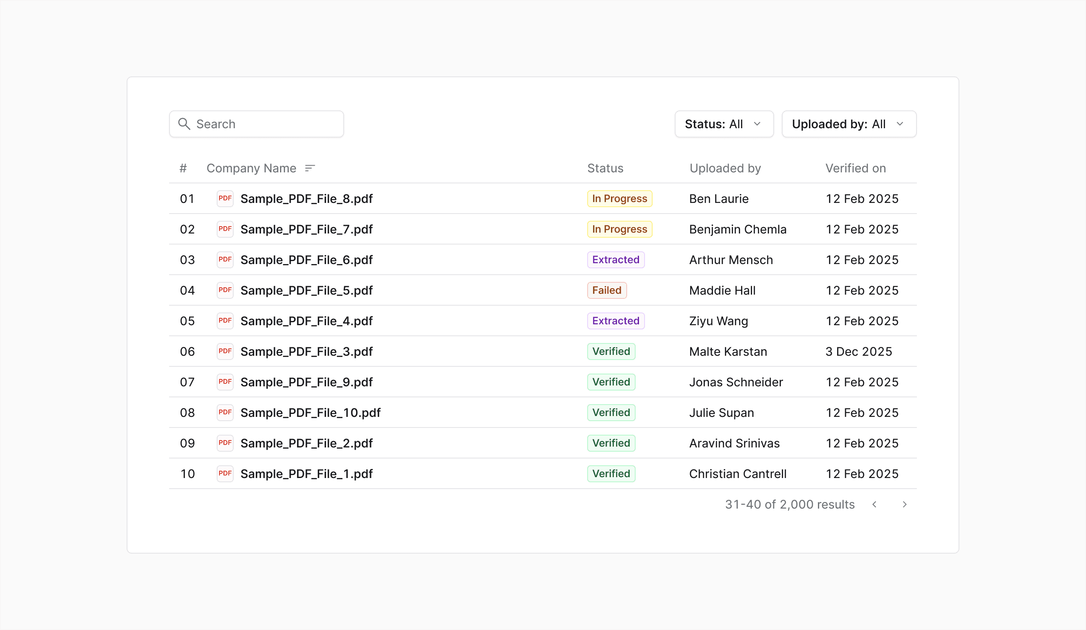Viewport: 1086px width, 630px height.
Task: Click PDF icon for Sample_PDF_File_10.pdf
Action: tap(225, 413)
